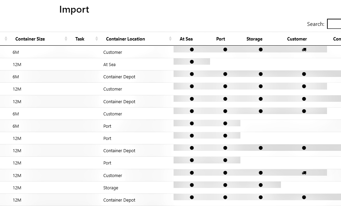Click the Port dot in the Storage location row

225,185
